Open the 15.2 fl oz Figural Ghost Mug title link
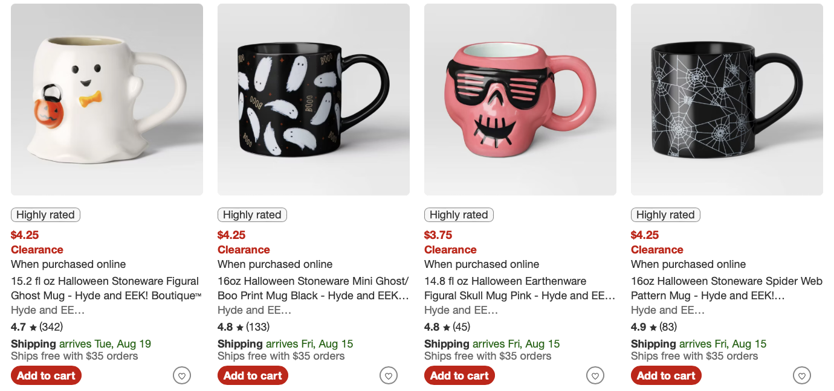Viewport: 834px width, 391px height. tap(105, 288)
